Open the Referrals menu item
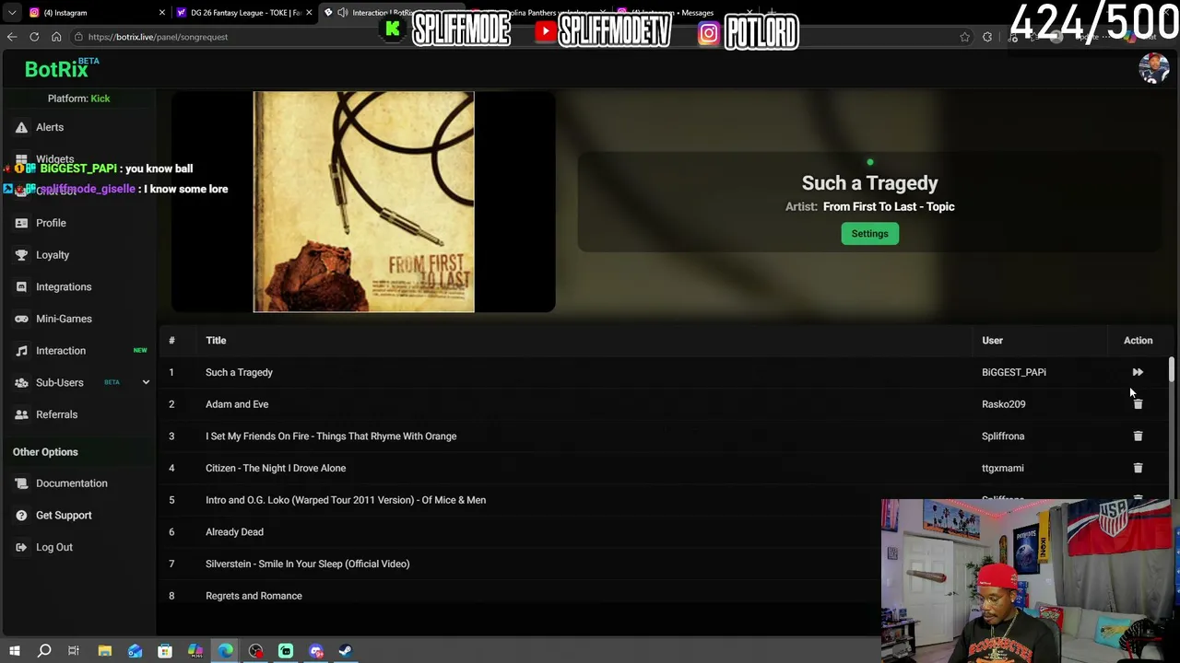This screenshot has height=663, width=1180. (x=56, y=414)
